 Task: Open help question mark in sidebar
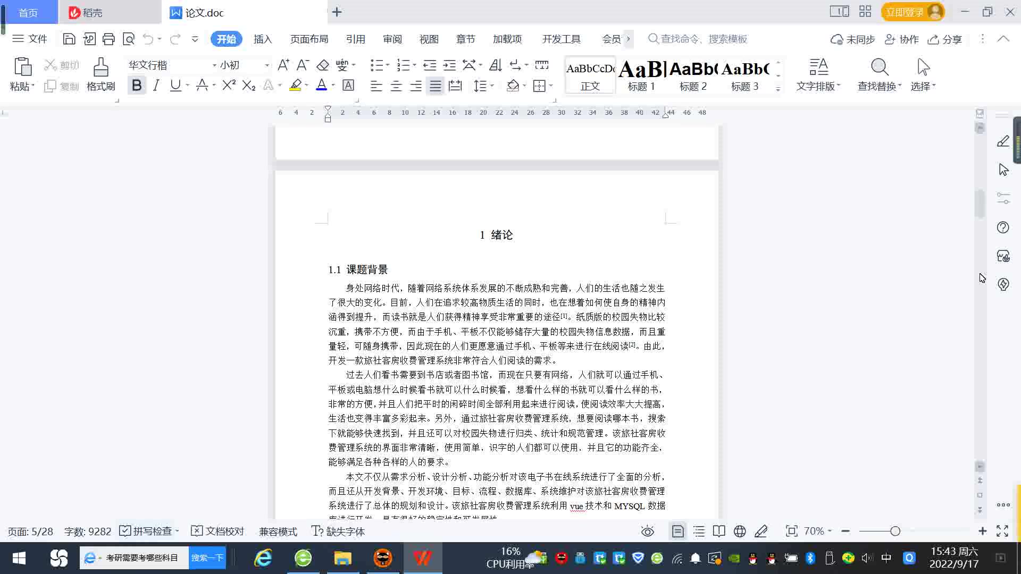point(1003,227)
